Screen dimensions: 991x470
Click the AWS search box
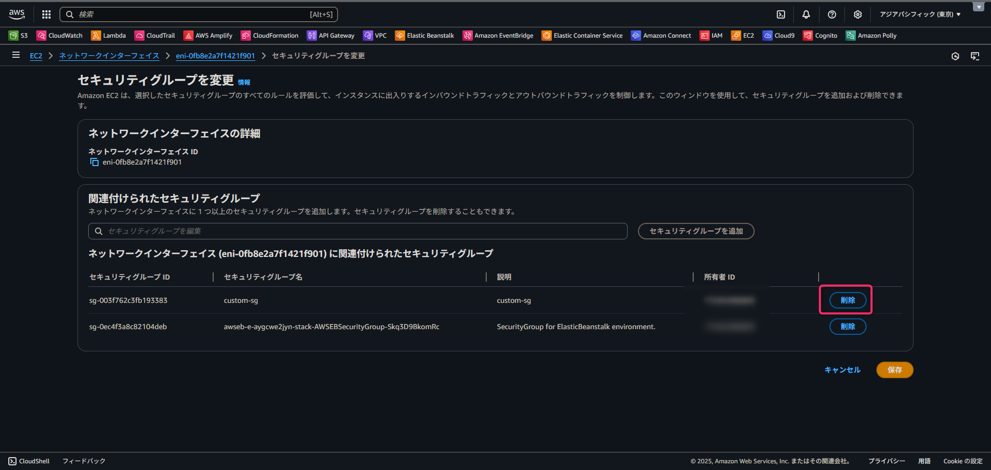click(199, 14)
